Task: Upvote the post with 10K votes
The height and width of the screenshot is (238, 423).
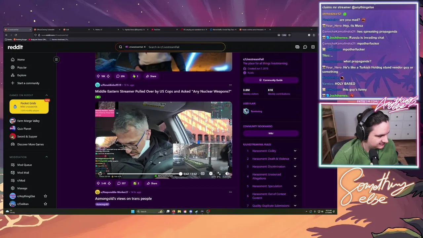Action: coord(98,76)
